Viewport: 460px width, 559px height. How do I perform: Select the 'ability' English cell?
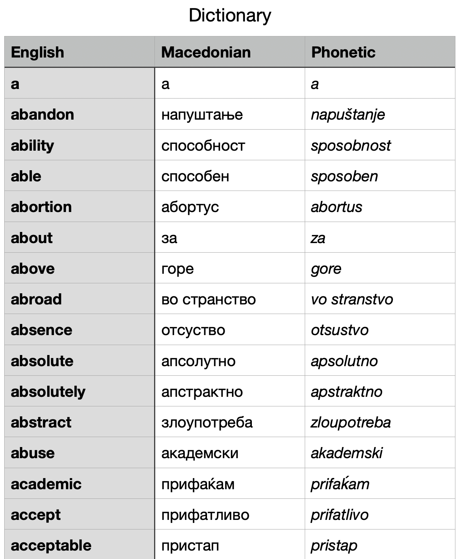click(33, 145)
